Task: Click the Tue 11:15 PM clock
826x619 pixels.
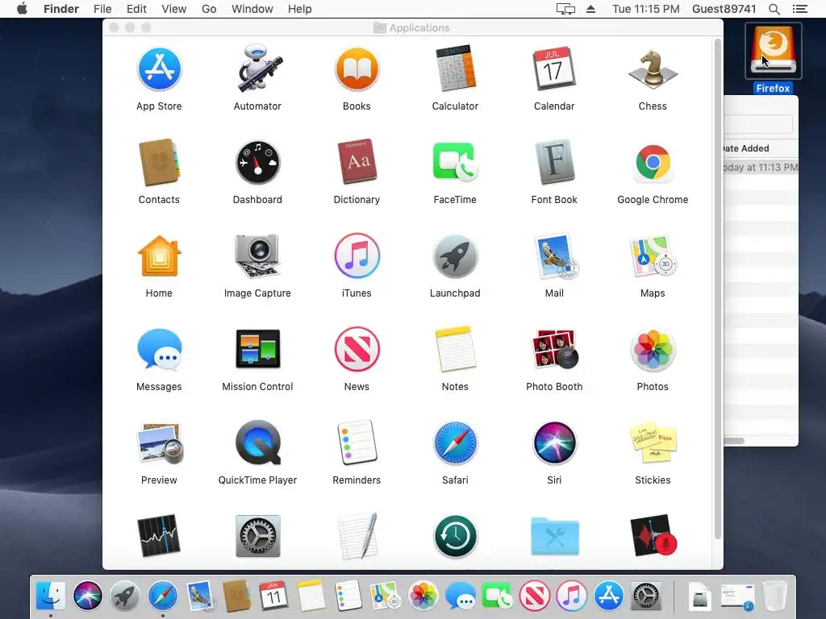Action: click(646, 9)
